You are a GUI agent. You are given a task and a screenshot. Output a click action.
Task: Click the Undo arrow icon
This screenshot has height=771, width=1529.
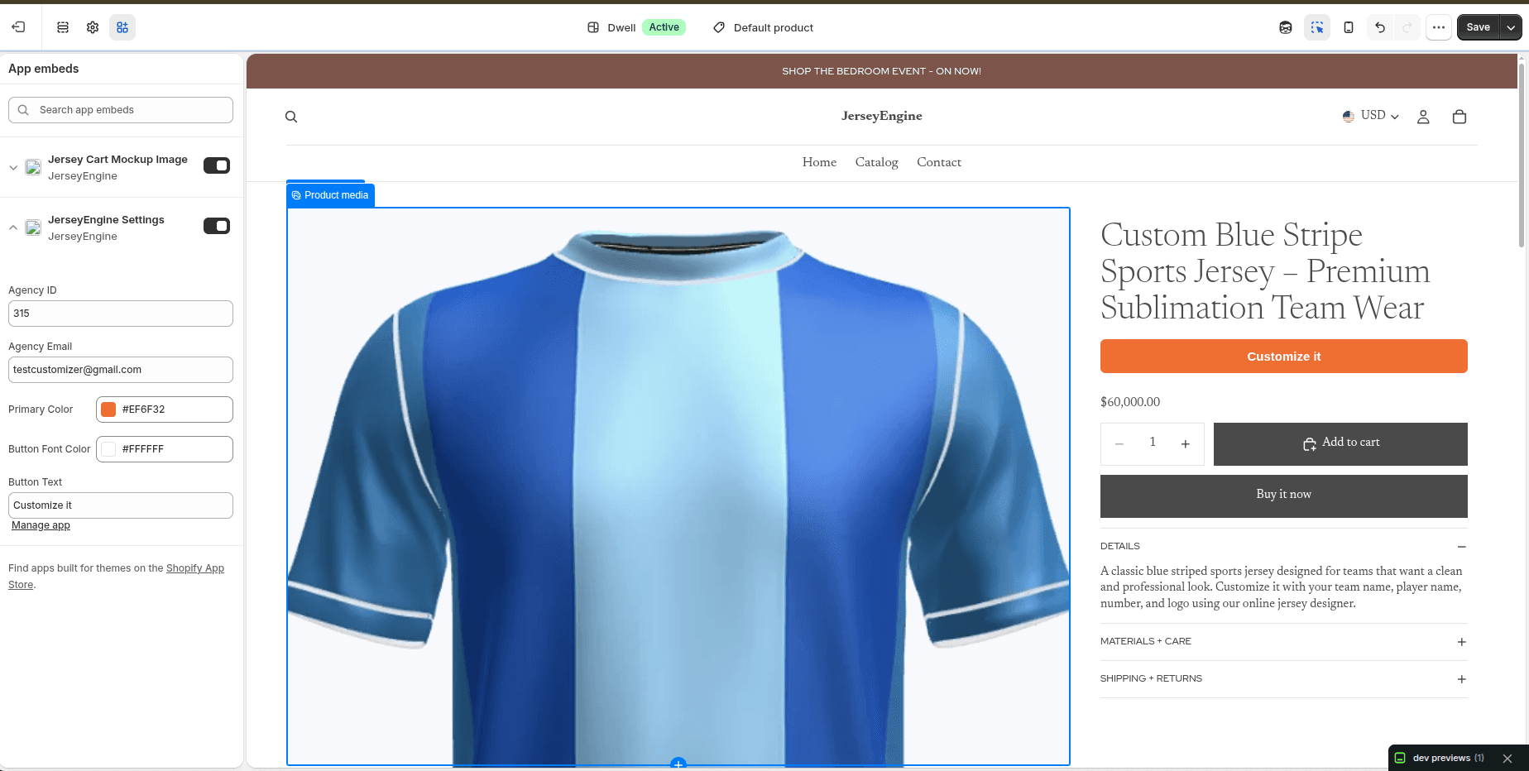tap(1380, 27)
